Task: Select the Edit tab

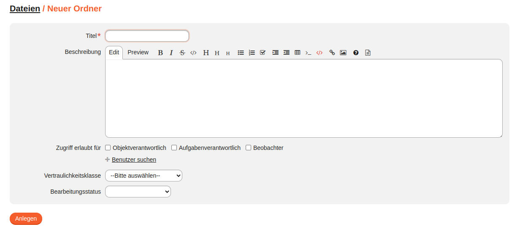Action: click(114, 52)
